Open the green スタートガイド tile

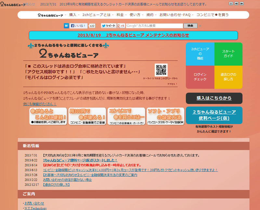(228, 54)
